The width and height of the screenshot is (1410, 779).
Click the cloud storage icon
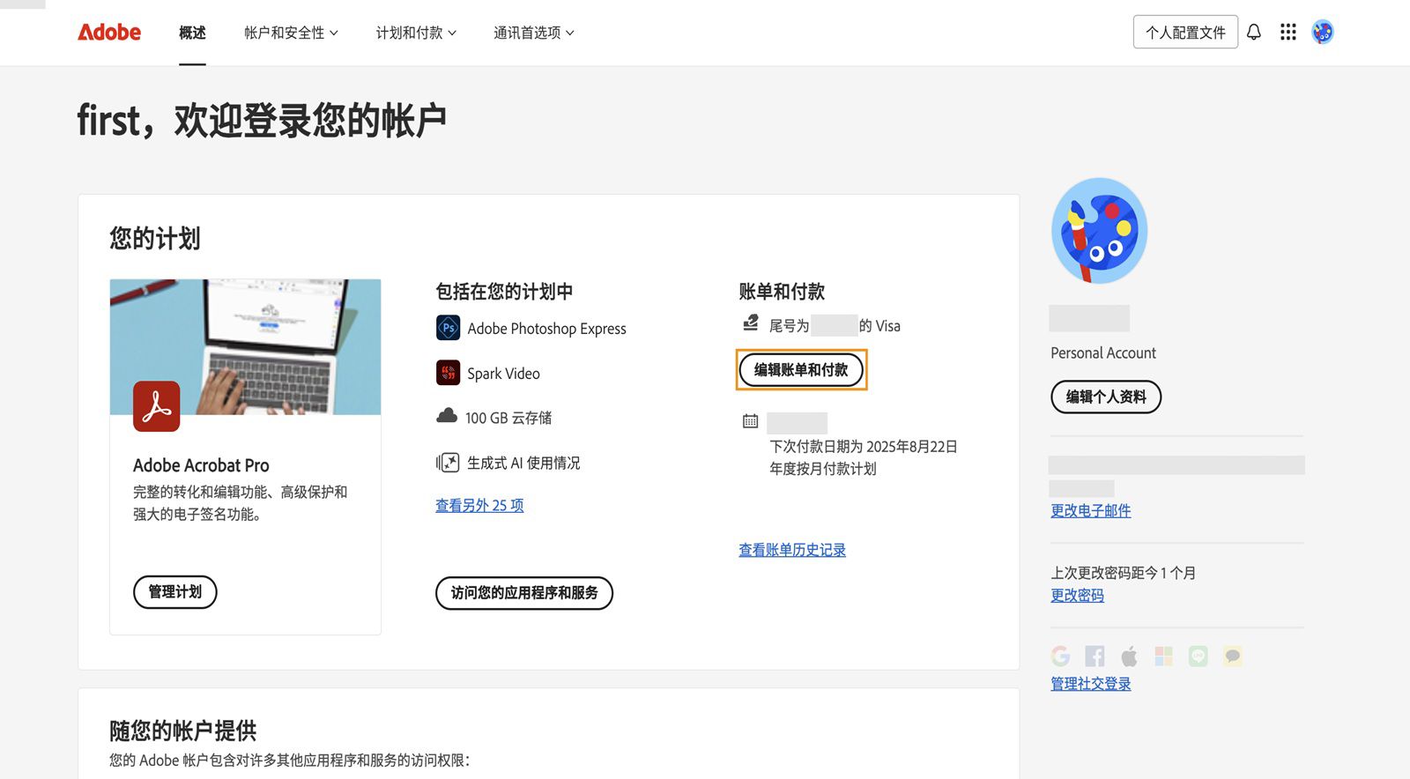click(447, 416)
